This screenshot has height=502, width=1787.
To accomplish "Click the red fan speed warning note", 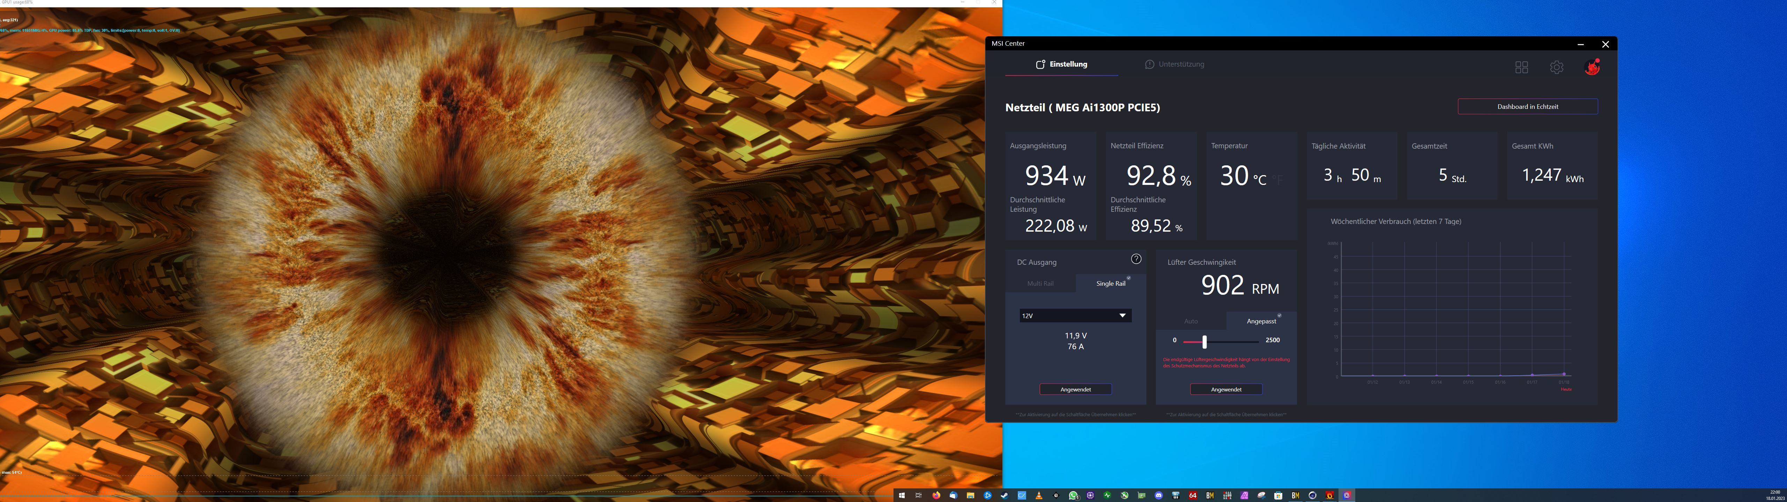I will coord(1226,362).
